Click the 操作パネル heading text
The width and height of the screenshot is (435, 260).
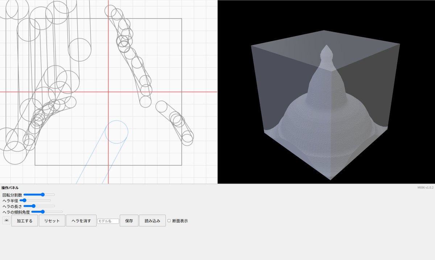click(x=10, y=188)
